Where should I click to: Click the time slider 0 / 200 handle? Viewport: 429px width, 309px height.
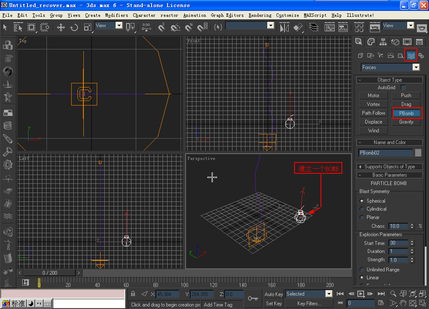pos(49,273)
